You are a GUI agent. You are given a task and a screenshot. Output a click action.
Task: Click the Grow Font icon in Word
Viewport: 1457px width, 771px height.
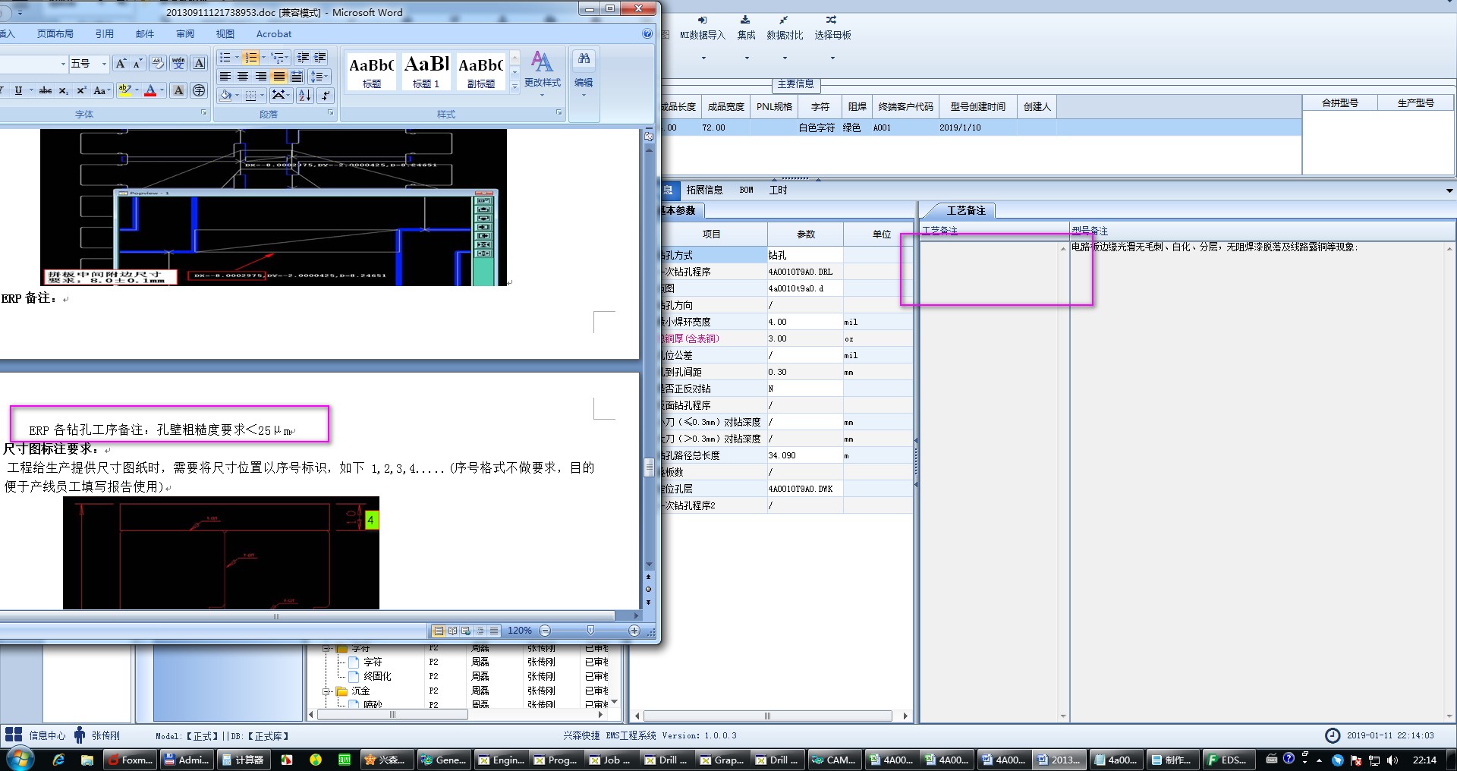click(x=121, y=64)
